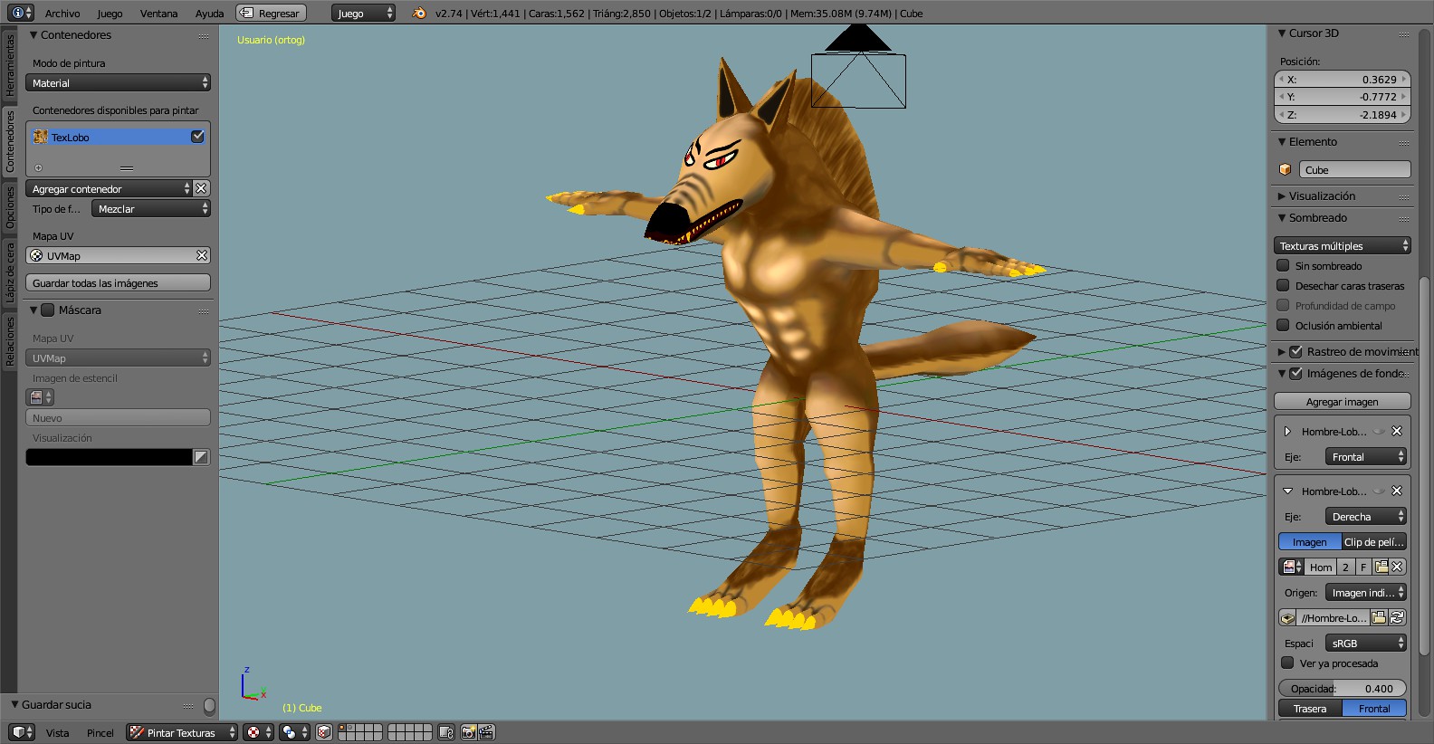The height and width of the screenshot is (744, 1434).
Task: Browse image datablock icon next to Hom
Action: [1291, 567]
